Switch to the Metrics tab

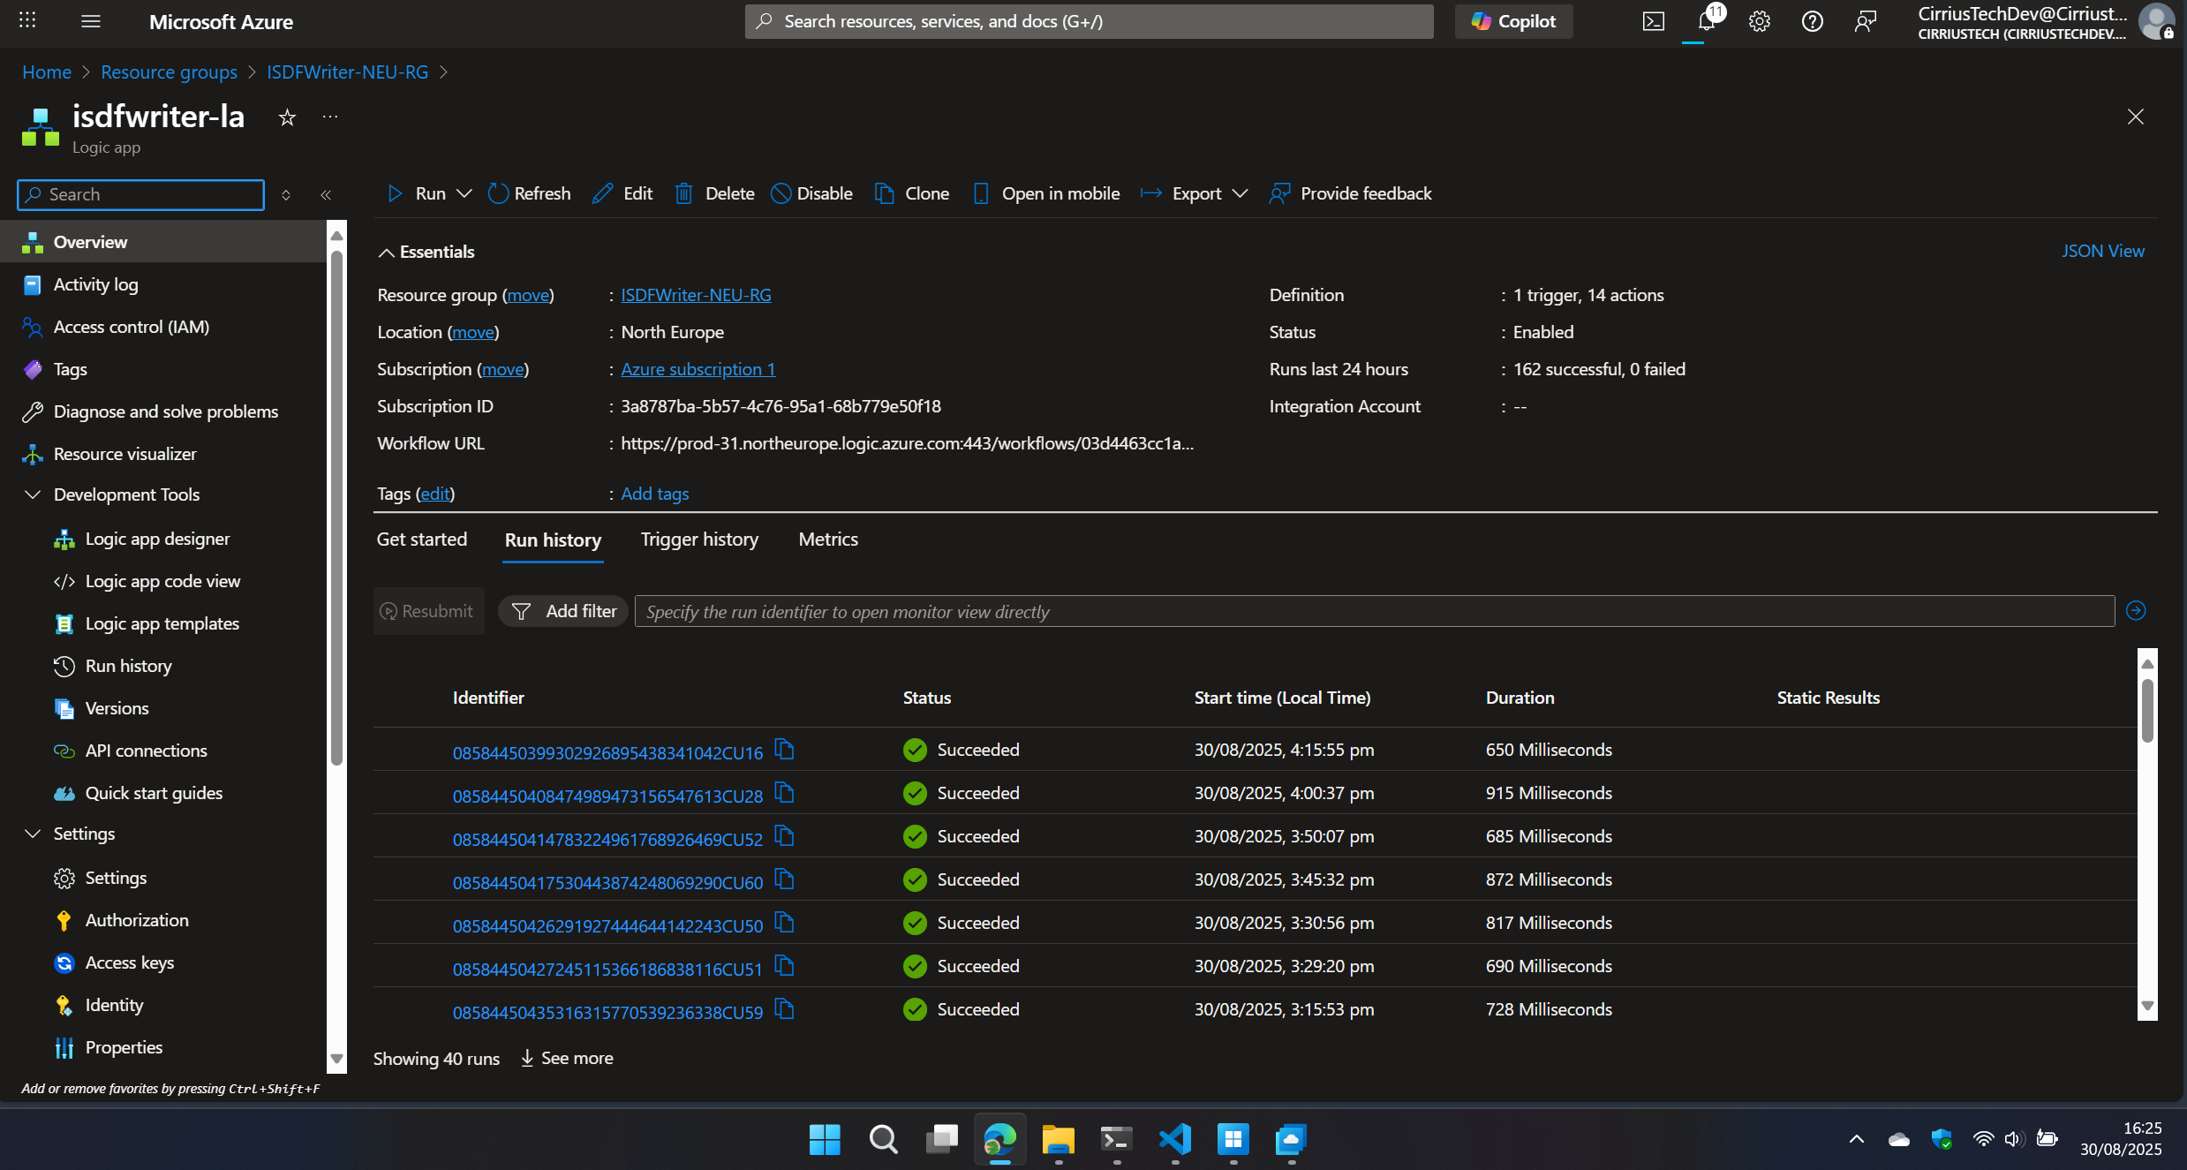[x=827, y=539]
